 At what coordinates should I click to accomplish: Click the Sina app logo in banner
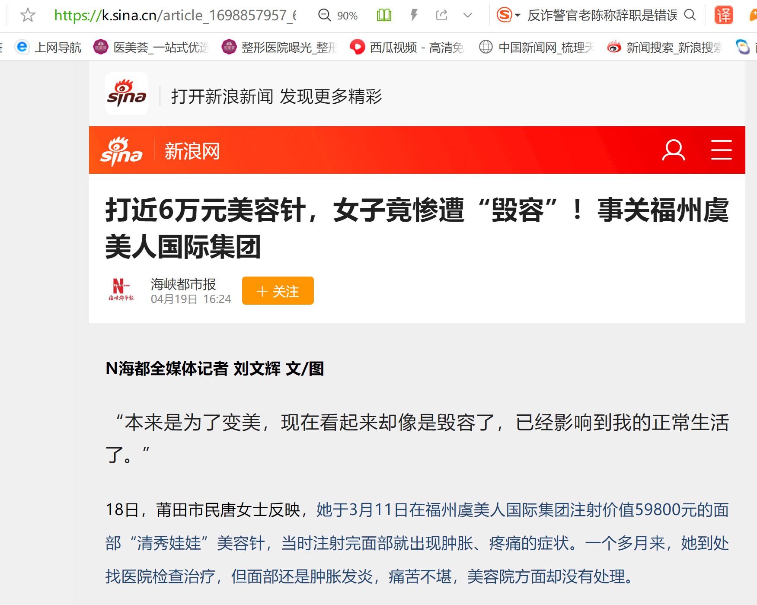[x=127, y=93]
